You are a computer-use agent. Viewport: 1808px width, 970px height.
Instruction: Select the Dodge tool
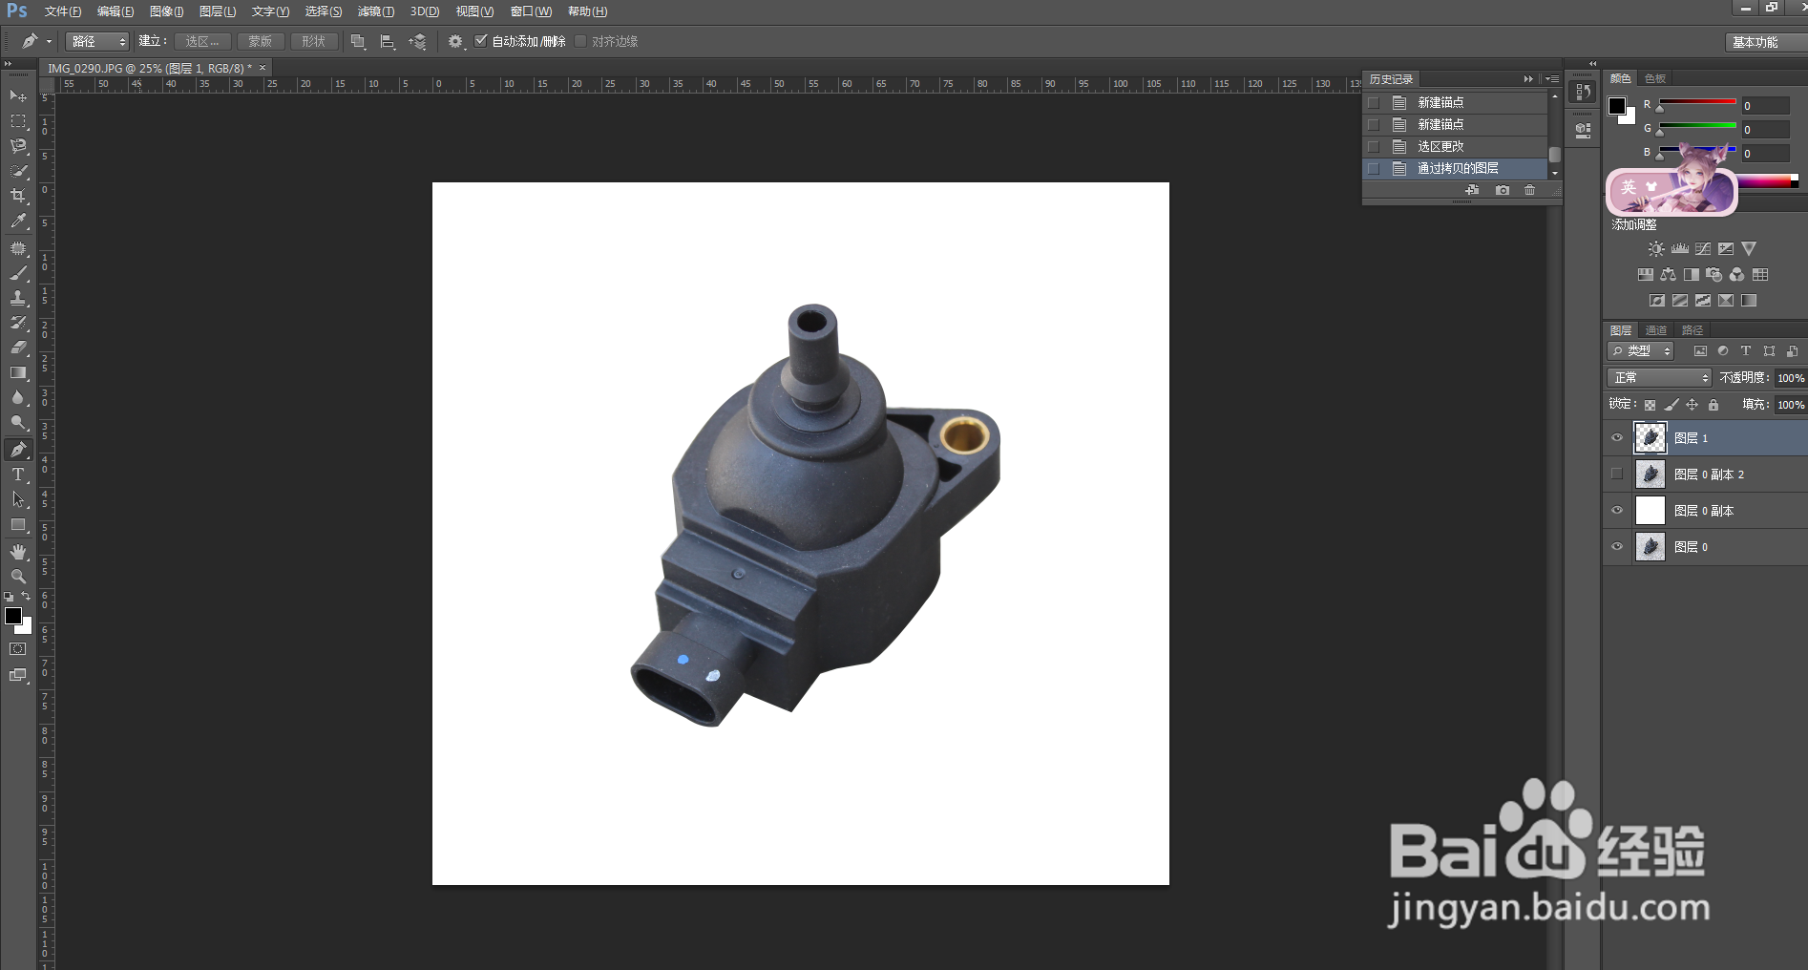[x=18, y=422]
